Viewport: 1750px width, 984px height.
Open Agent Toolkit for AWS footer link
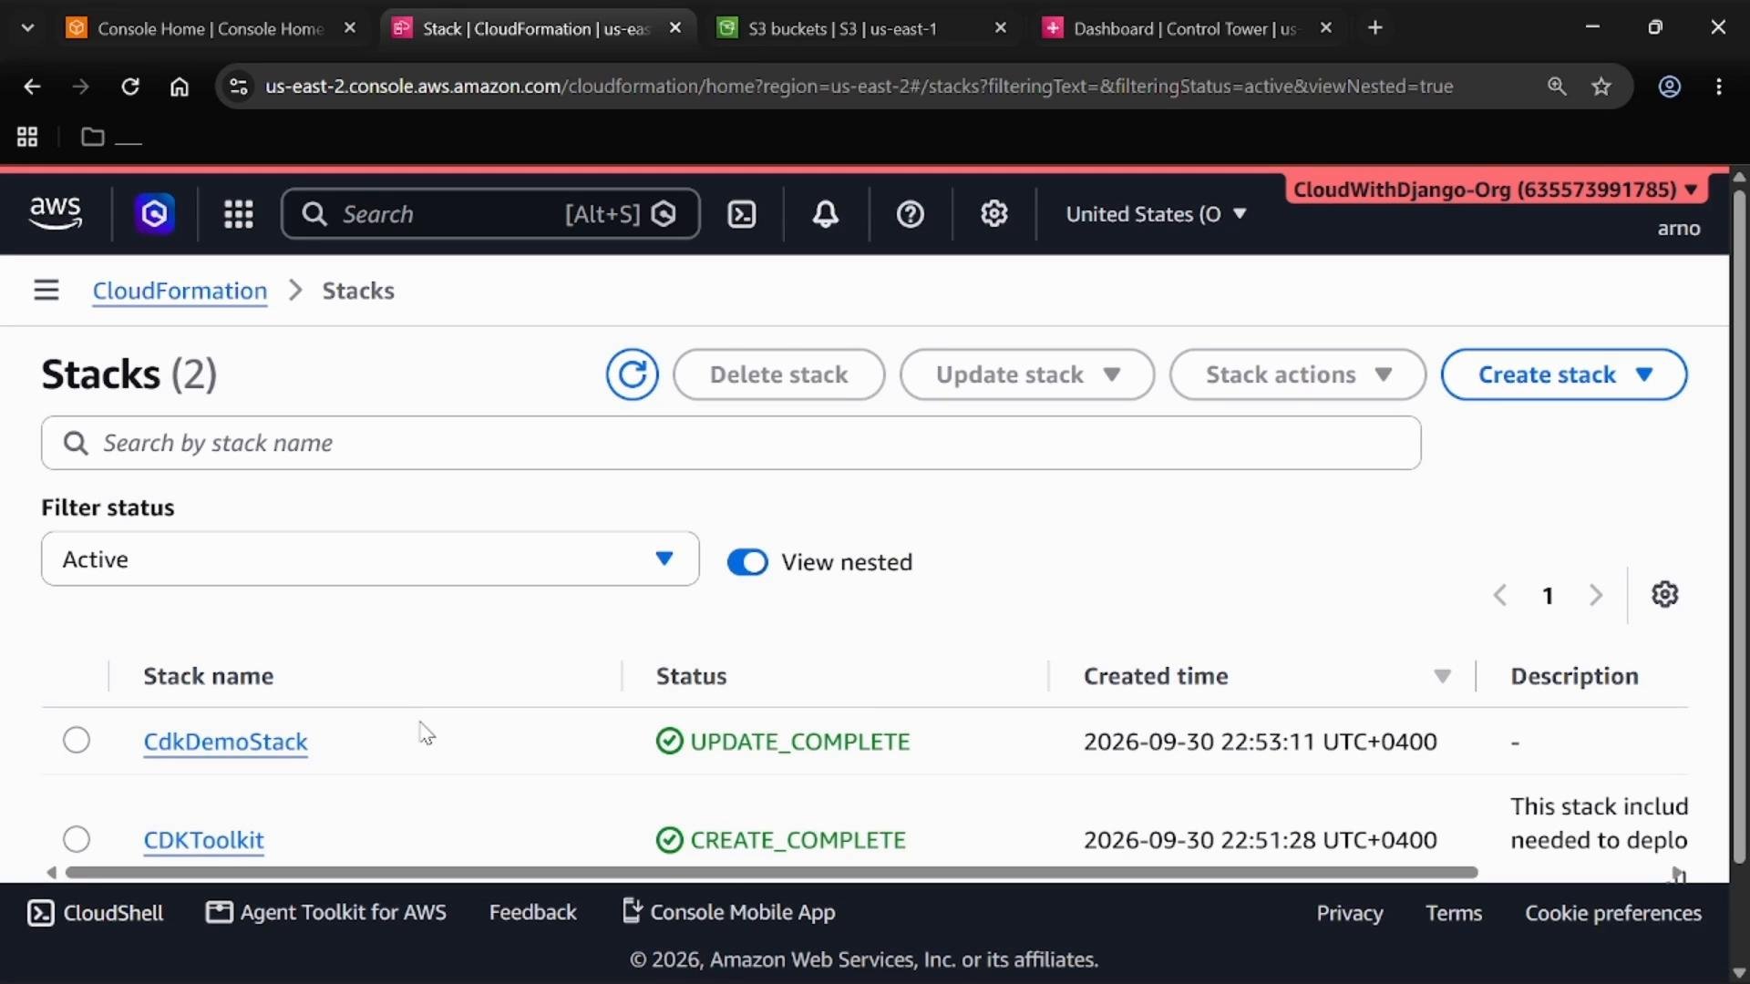326,913
